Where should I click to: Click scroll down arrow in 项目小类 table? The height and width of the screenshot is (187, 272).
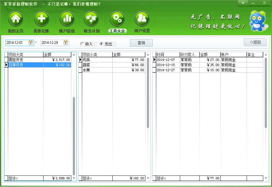[x=148, y=178]
